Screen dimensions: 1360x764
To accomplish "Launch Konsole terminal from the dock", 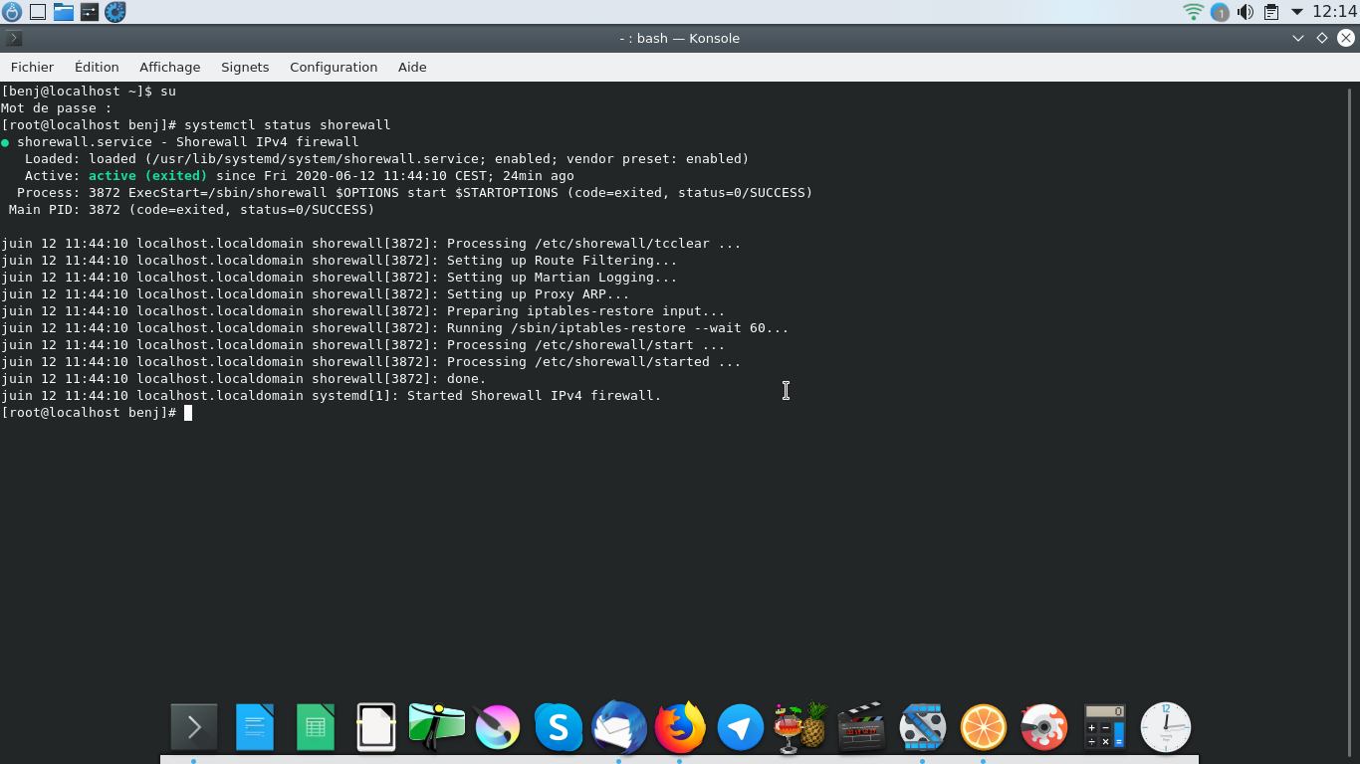I will click(x=194, y=727).
